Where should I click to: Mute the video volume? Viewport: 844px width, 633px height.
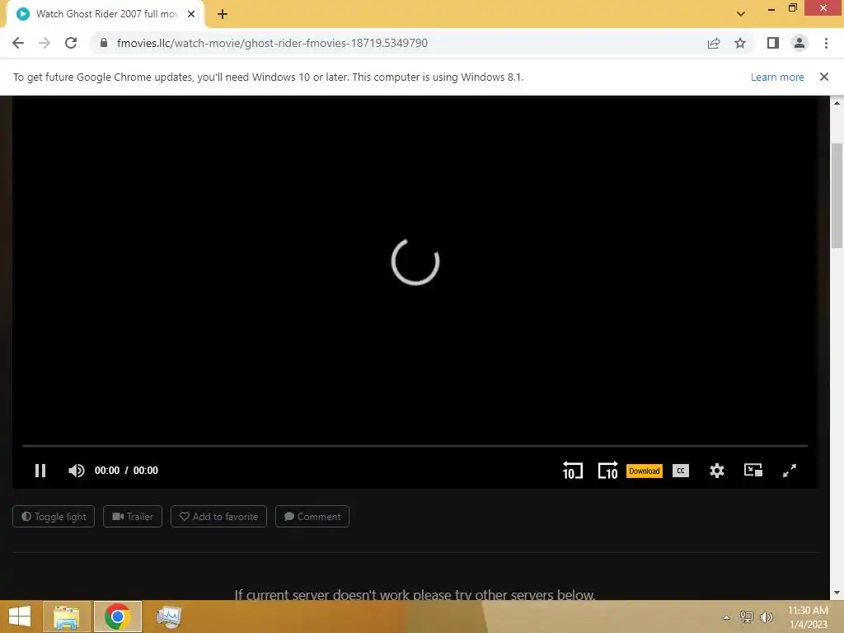pyautogui.click(x=76, y=471)
